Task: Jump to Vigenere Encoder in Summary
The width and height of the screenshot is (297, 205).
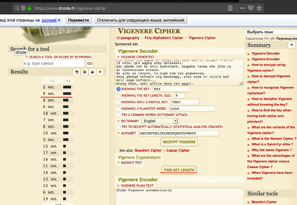Action: (x=266, y=59)
